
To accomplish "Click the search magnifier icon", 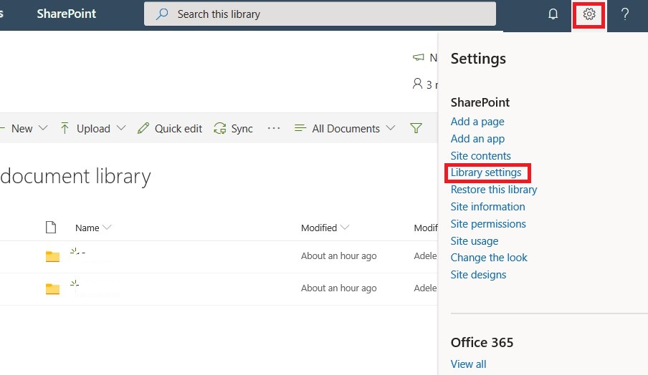I will [x=161, y=14].
